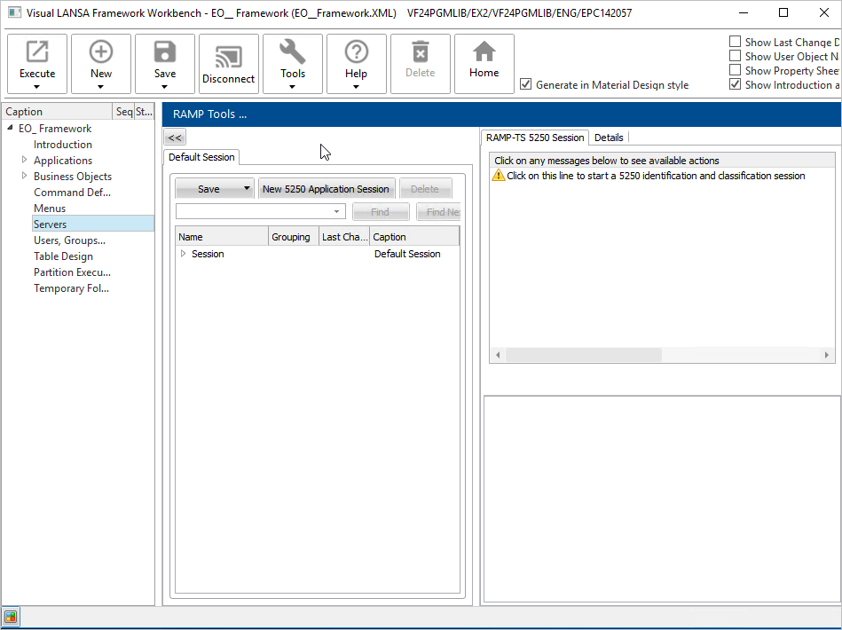Select Servers in the framework tree
Image resolution: width=842 pixels, height=630 pixels.
pyautogui.click(x=93, y=224)
